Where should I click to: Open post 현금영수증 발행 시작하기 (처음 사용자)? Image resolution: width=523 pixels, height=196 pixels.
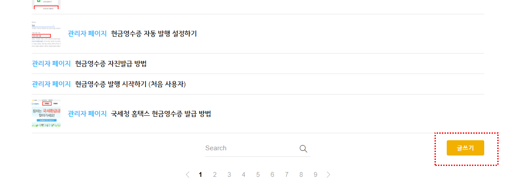click(x=130, y=84)
